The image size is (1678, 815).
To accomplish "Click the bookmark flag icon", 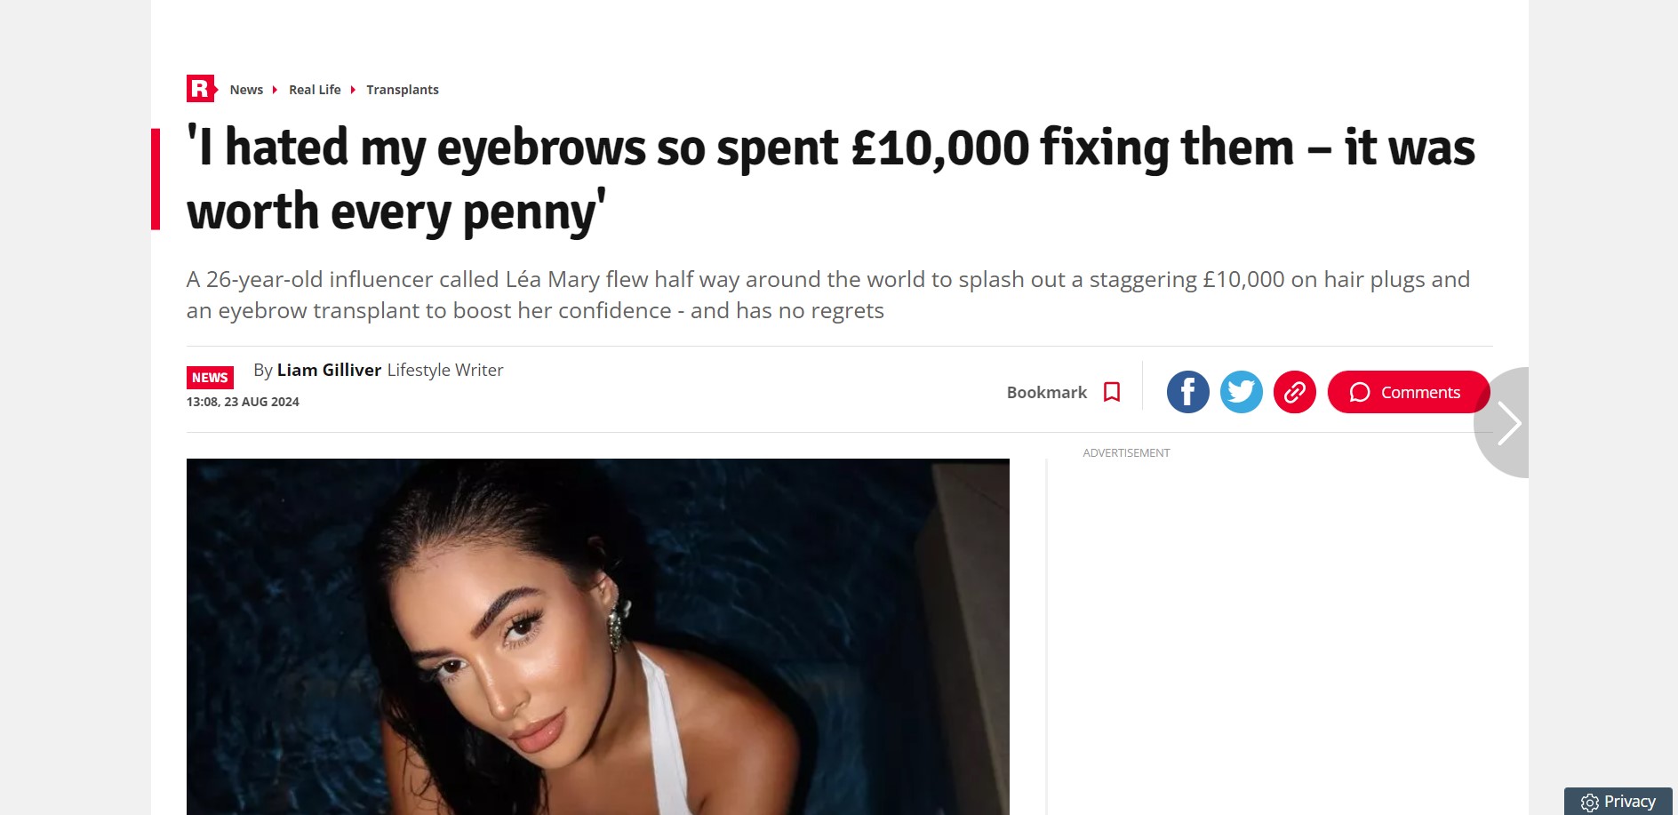I will click(x=1112, y=392).
